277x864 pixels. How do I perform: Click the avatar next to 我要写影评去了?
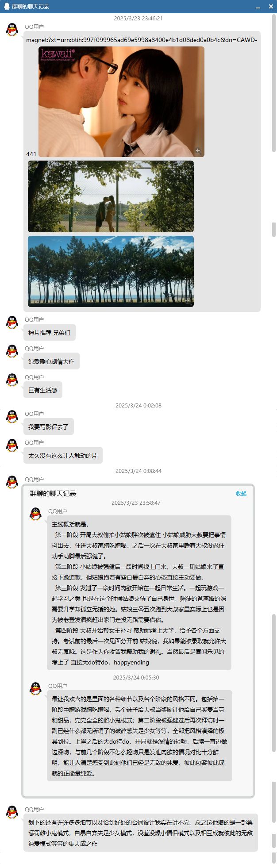point(12,417)
